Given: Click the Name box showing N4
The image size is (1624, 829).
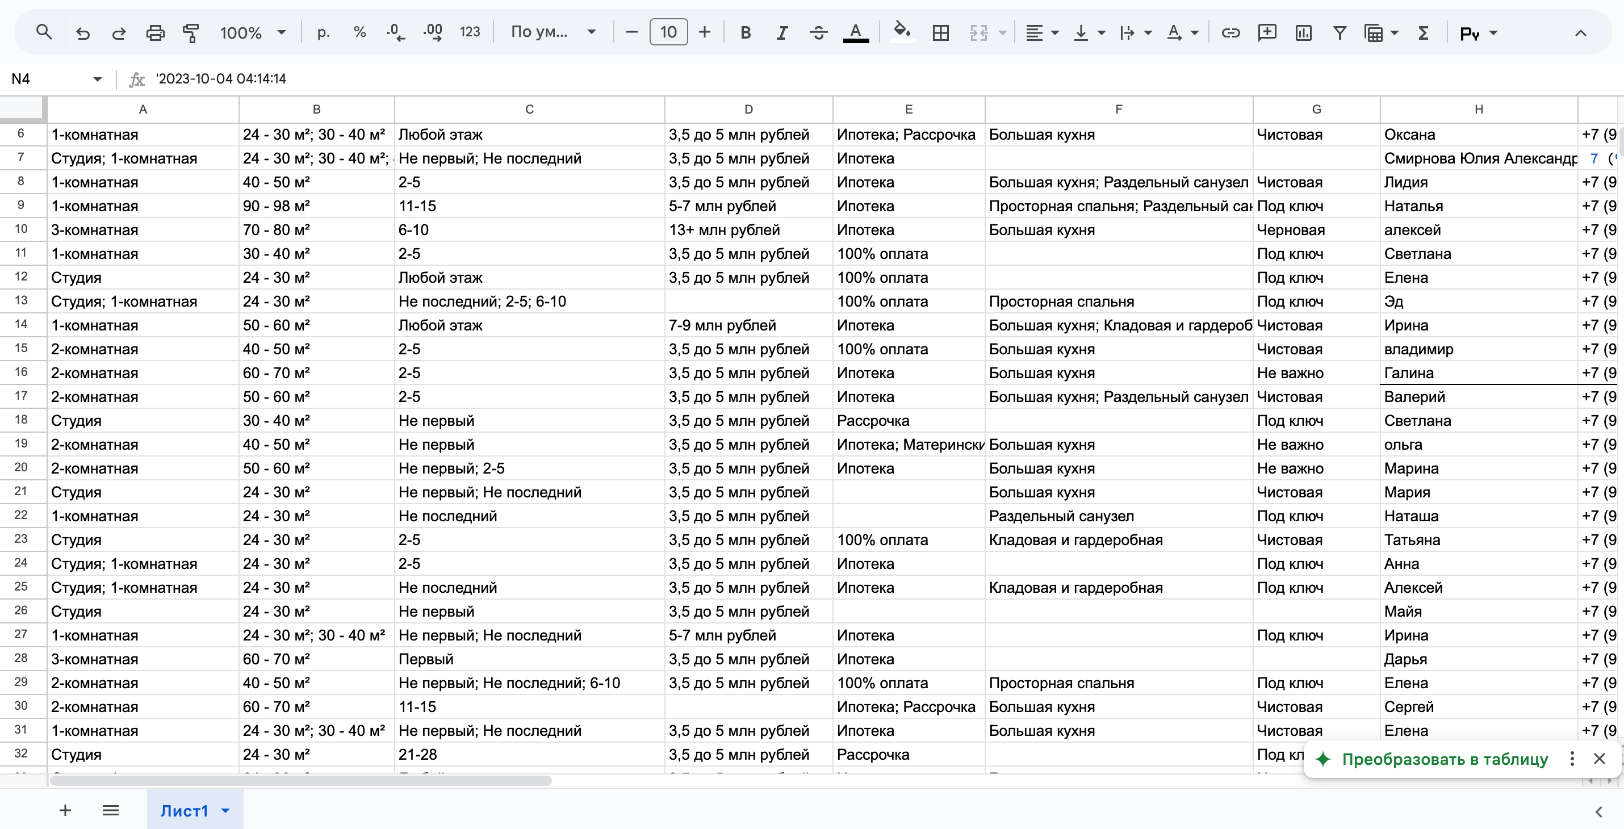Looking at the screenshot, I should pyautogui.click(x=47, y=79).
